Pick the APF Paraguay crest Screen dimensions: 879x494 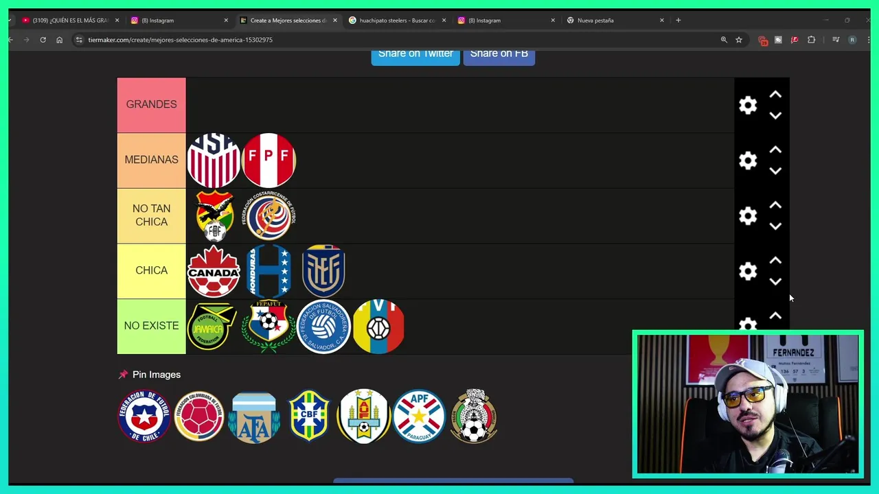(x=419, y=416)
